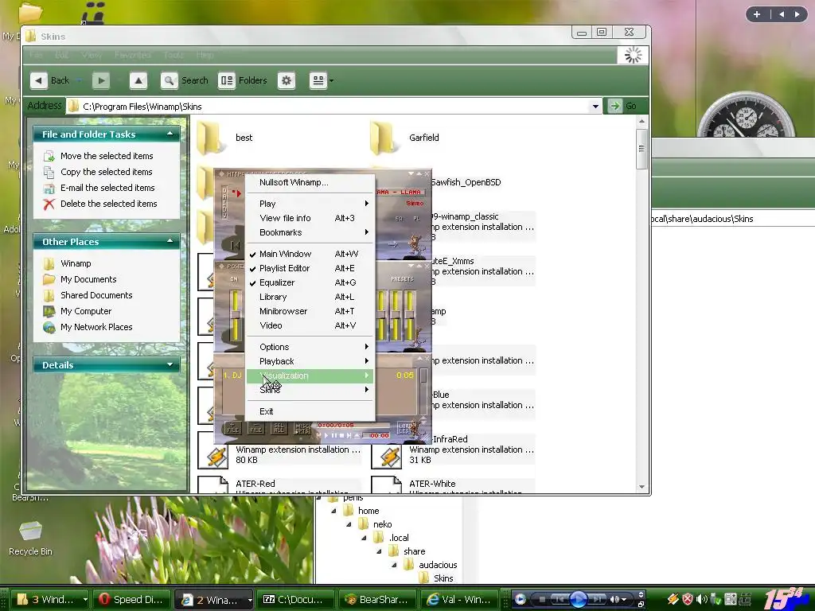Open Search in the Explorer toolbar
Screen dimensions: 815x611
[x=185, y=80]
